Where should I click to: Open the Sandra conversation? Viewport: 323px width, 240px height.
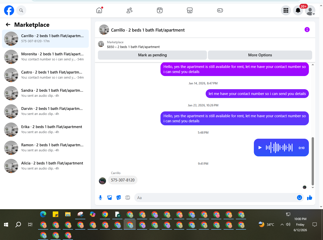click(45, 93)
